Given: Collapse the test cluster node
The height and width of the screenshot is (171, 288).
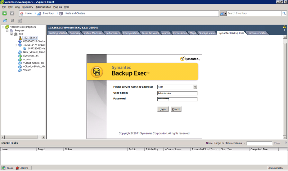Looking at the screenshot, I should (12, 34).
